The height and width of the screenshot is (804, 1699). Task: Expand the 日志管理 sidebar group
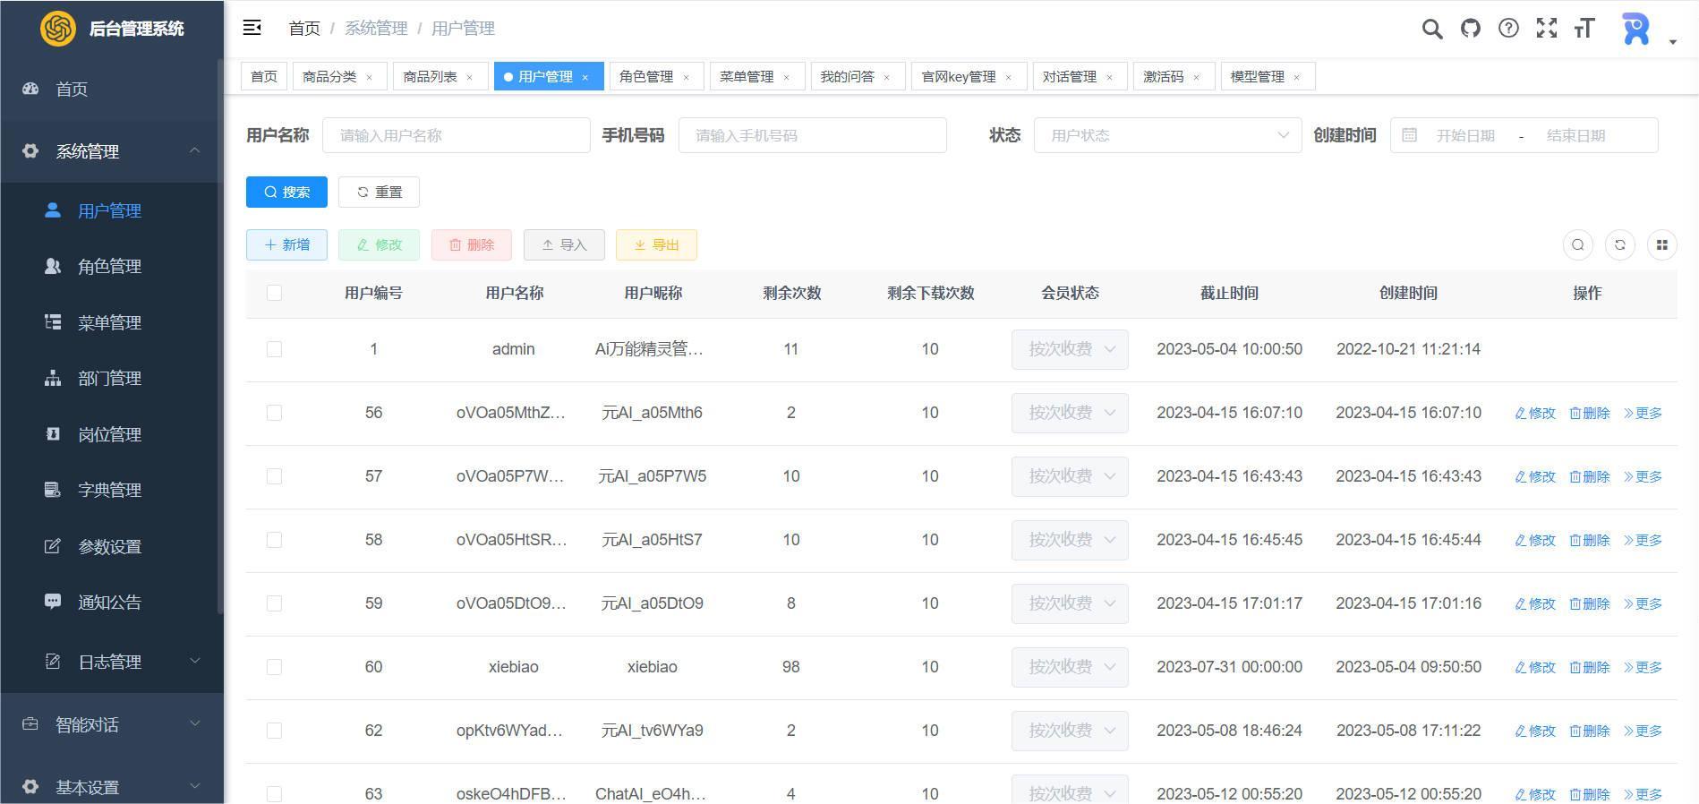pos(112,662)
